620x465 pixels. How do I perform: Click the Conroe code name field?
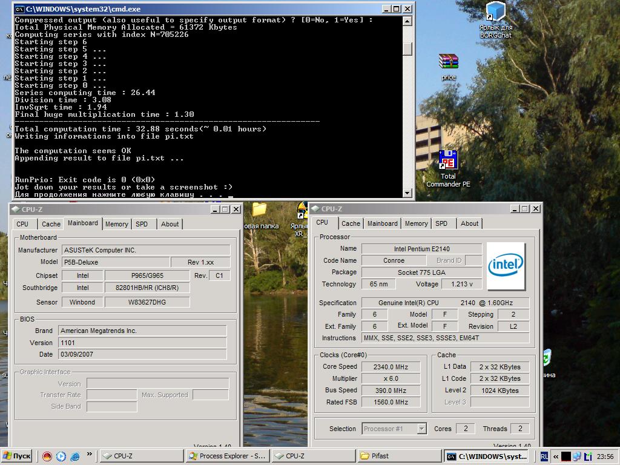[x=394, y=260]
